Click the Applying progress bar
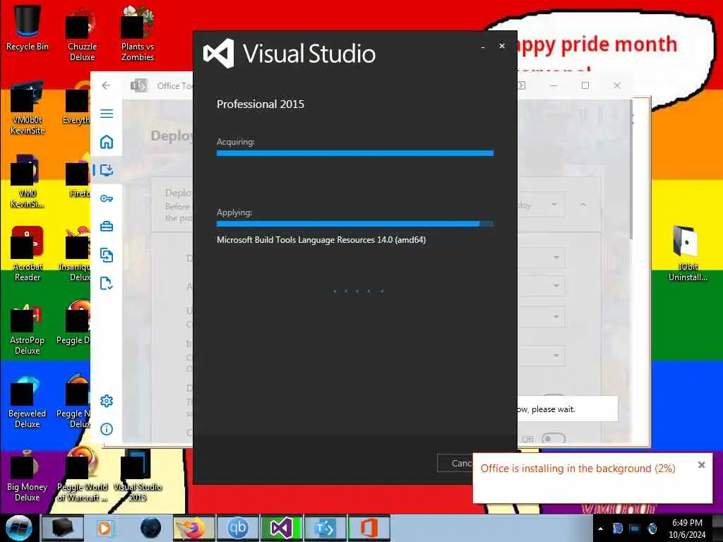 click(355, 224)
